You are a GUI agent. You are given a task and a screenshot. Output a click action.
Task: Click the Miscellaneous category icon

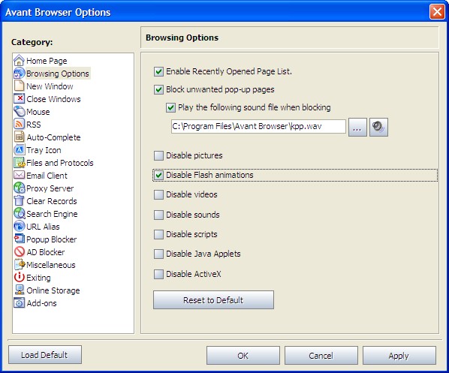19,264
